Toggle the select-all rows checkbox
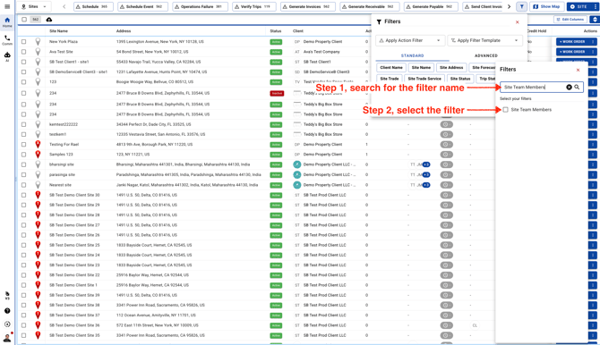This screenshot has width=600, height=345. (x=24, y=20)
